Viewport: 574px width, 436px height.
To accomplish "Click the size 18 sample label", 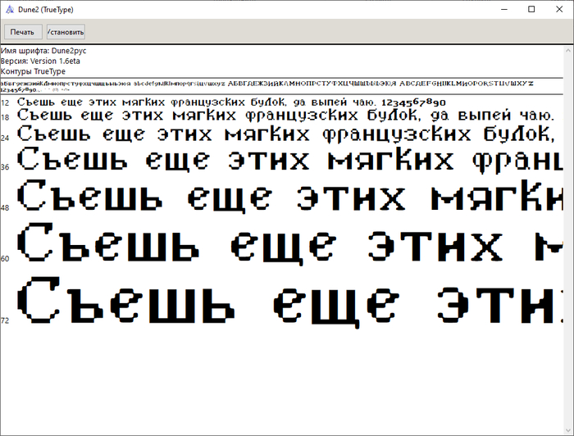I will (x=5, y=117).
